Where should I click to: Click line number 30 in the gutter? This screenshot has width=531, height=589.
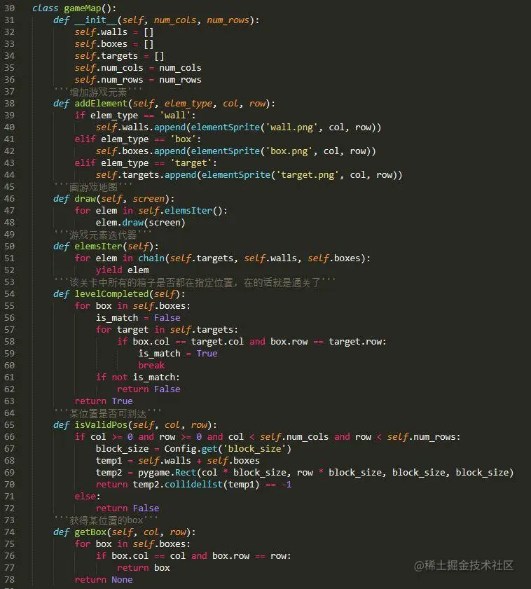pyautogui.click(x=9, y=8)
